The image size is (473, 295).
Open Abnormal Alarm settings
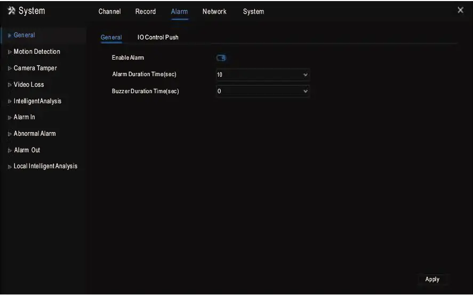click(x=35, y=134)
